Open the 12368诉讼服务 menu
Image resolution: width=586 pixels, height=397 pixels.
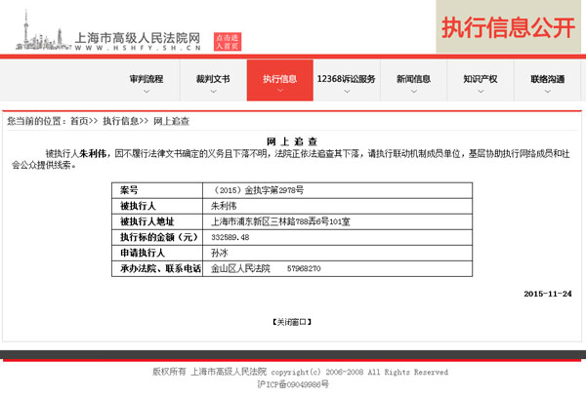(347, 79)
